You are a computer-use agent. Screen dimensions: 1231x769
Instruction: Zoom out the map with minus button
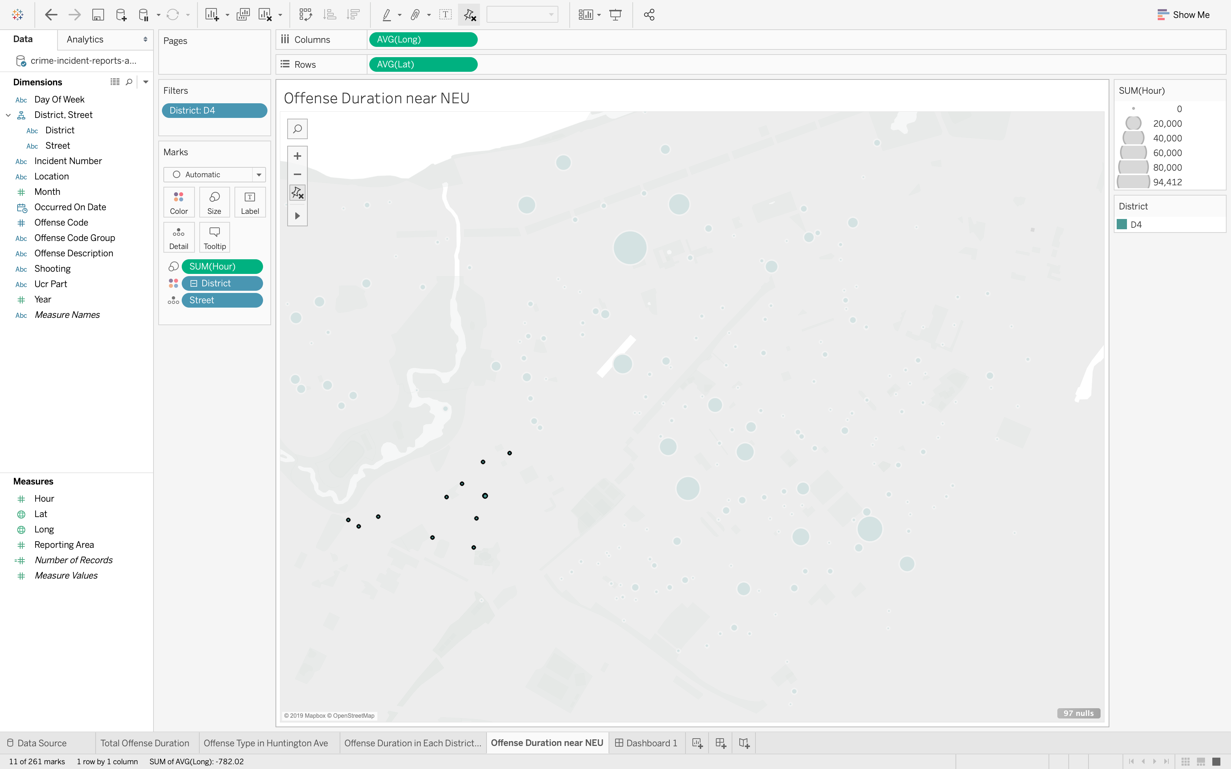click(297, 174)
